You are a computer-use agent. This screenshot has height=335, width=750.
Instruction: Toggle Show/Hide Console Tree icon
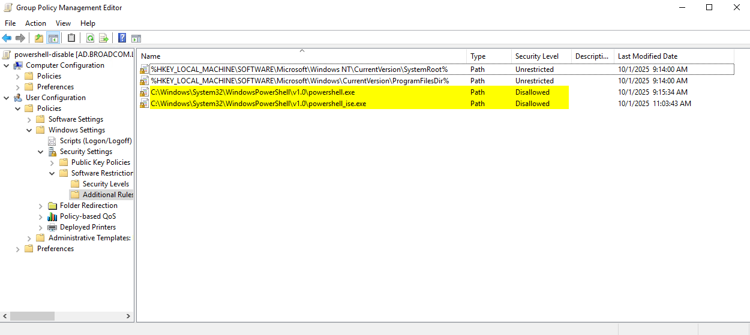click(53, 38)
